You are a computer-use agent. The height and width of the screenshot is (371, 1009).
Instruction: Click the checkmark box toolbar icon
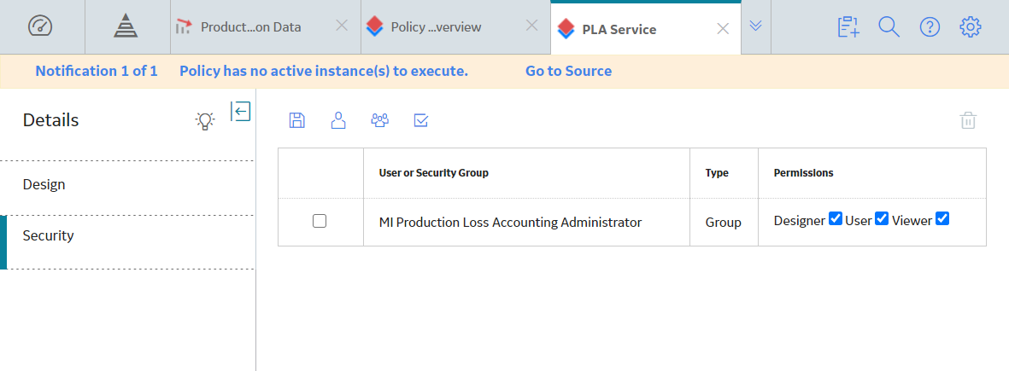(421, 120)
